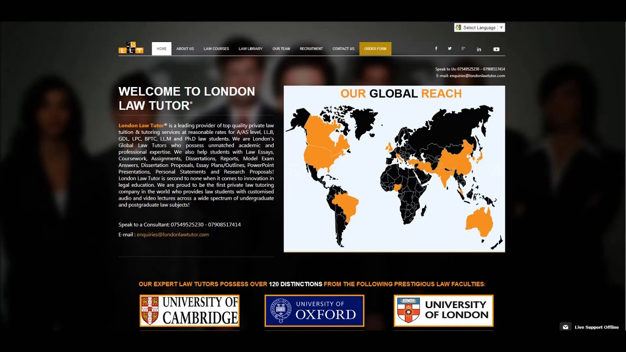Select the University of Cambridge logo
This screenshot has width=626, height=352.
coord(189,310)
